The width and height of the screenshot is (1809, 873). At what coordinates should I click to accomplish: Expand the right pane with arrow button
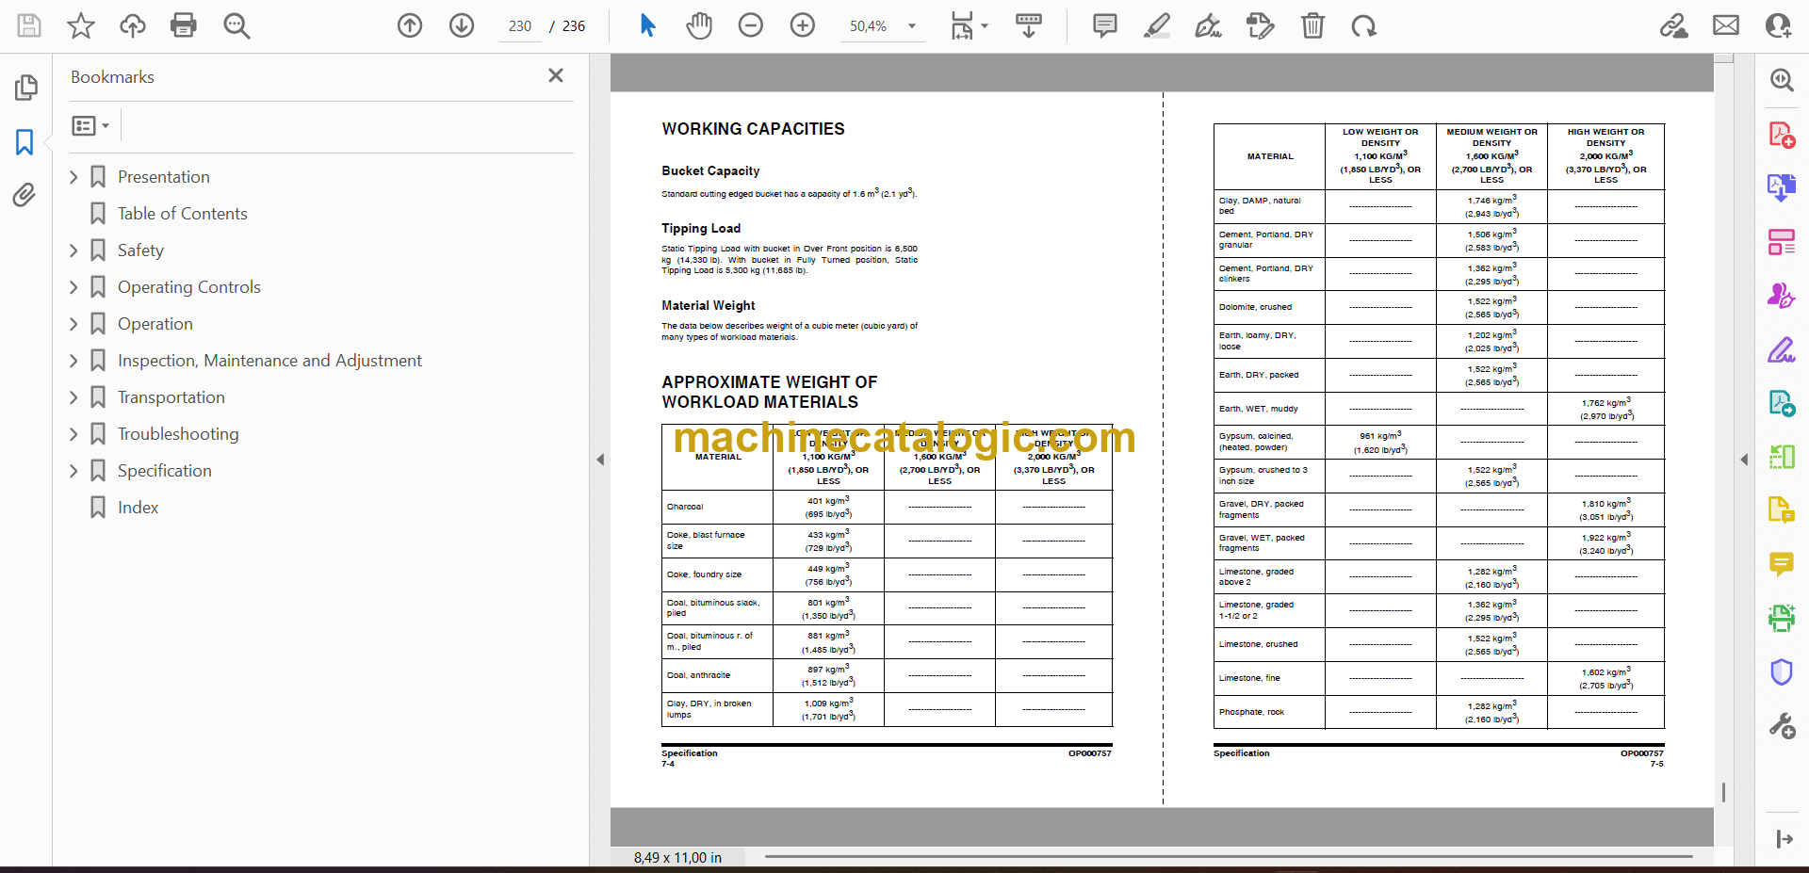pyautogui.click(x=1785, y=839)
